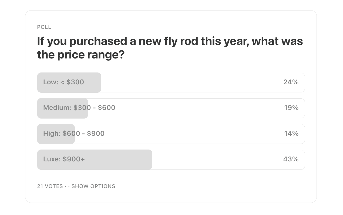This screenshot has height=215, width=343.
Task: Select the "Low: < $300" poll option
Action: point(63,82)
